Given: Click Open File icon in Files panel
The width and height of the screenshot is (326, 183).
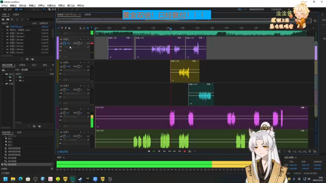Looking at the screenshot, I should point(3,19).
